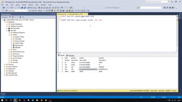Open the File menu

tap(2, 5)
